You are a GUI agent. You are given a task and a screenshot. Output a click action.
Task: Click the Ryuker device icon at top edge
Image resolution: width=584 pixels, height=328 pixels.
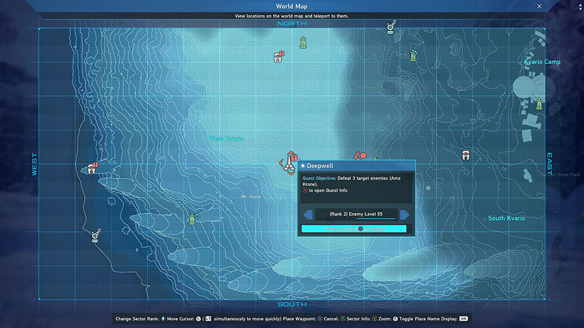[390, 28]
